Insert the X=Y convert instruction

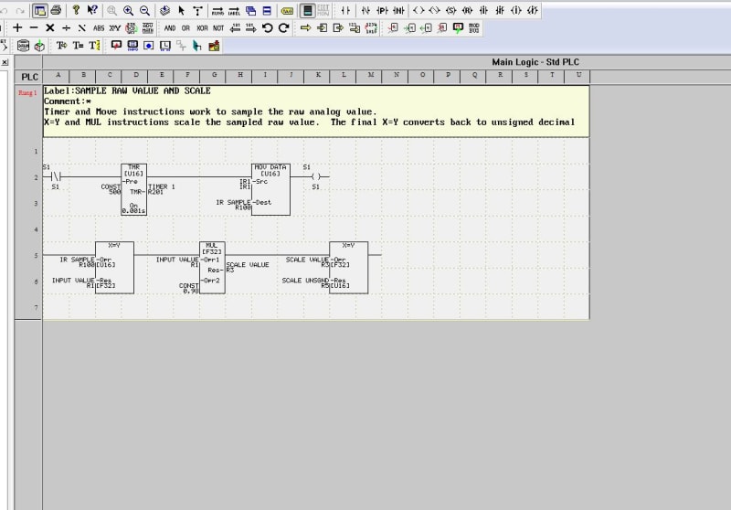pos(115,28)
